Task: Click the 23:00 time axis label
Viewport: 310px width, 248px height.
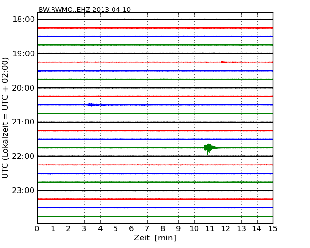Action: click(23, 190)
